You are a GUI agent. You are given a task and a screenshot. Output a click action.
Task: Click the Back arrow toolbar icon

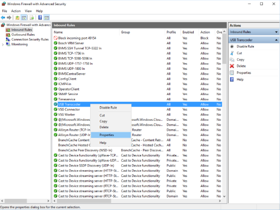pyautogui.click(x=3, y=18)
